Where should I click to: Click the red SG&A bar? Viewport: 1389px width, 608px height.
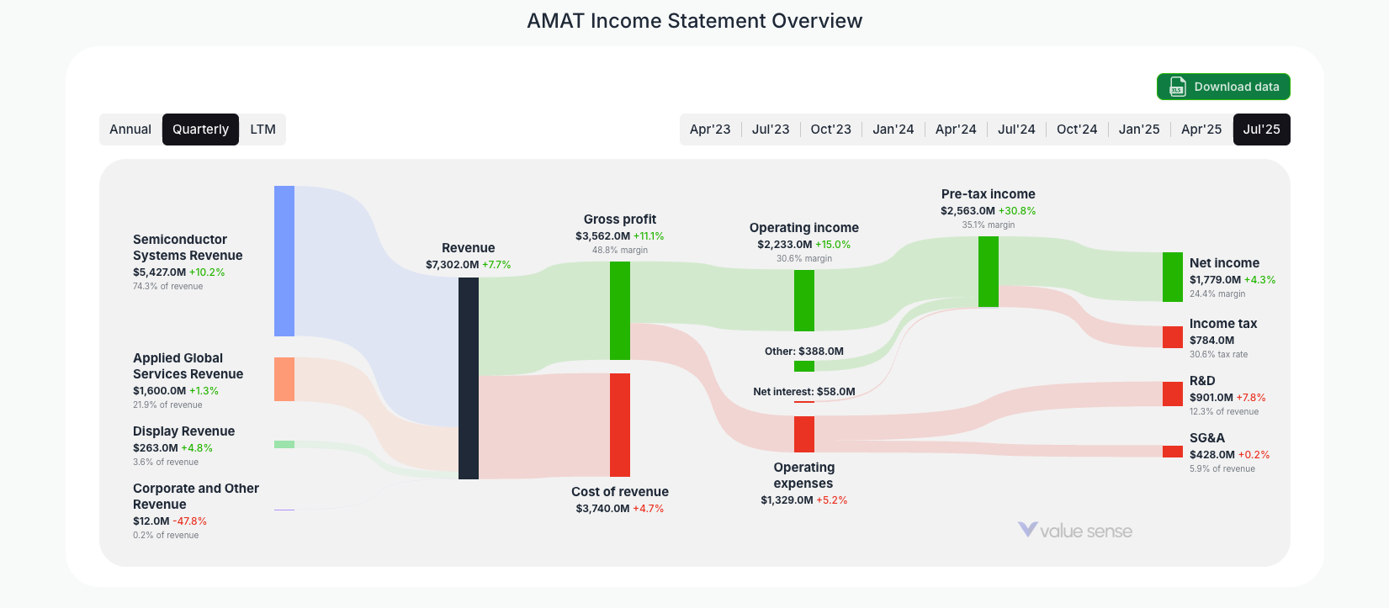(x=1173, y=452)
